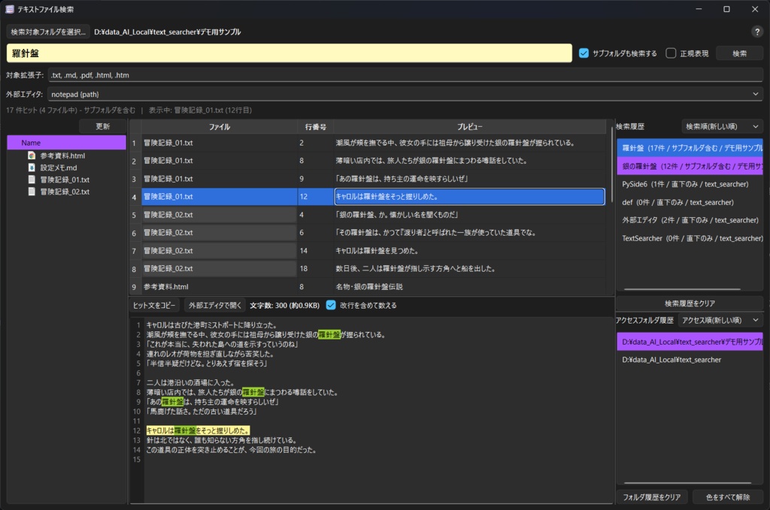The image size is (770, 510).
Task: Select folder history entry ending in デモ用サンプル
Action: pyautogui.click(x=690, y=341)
